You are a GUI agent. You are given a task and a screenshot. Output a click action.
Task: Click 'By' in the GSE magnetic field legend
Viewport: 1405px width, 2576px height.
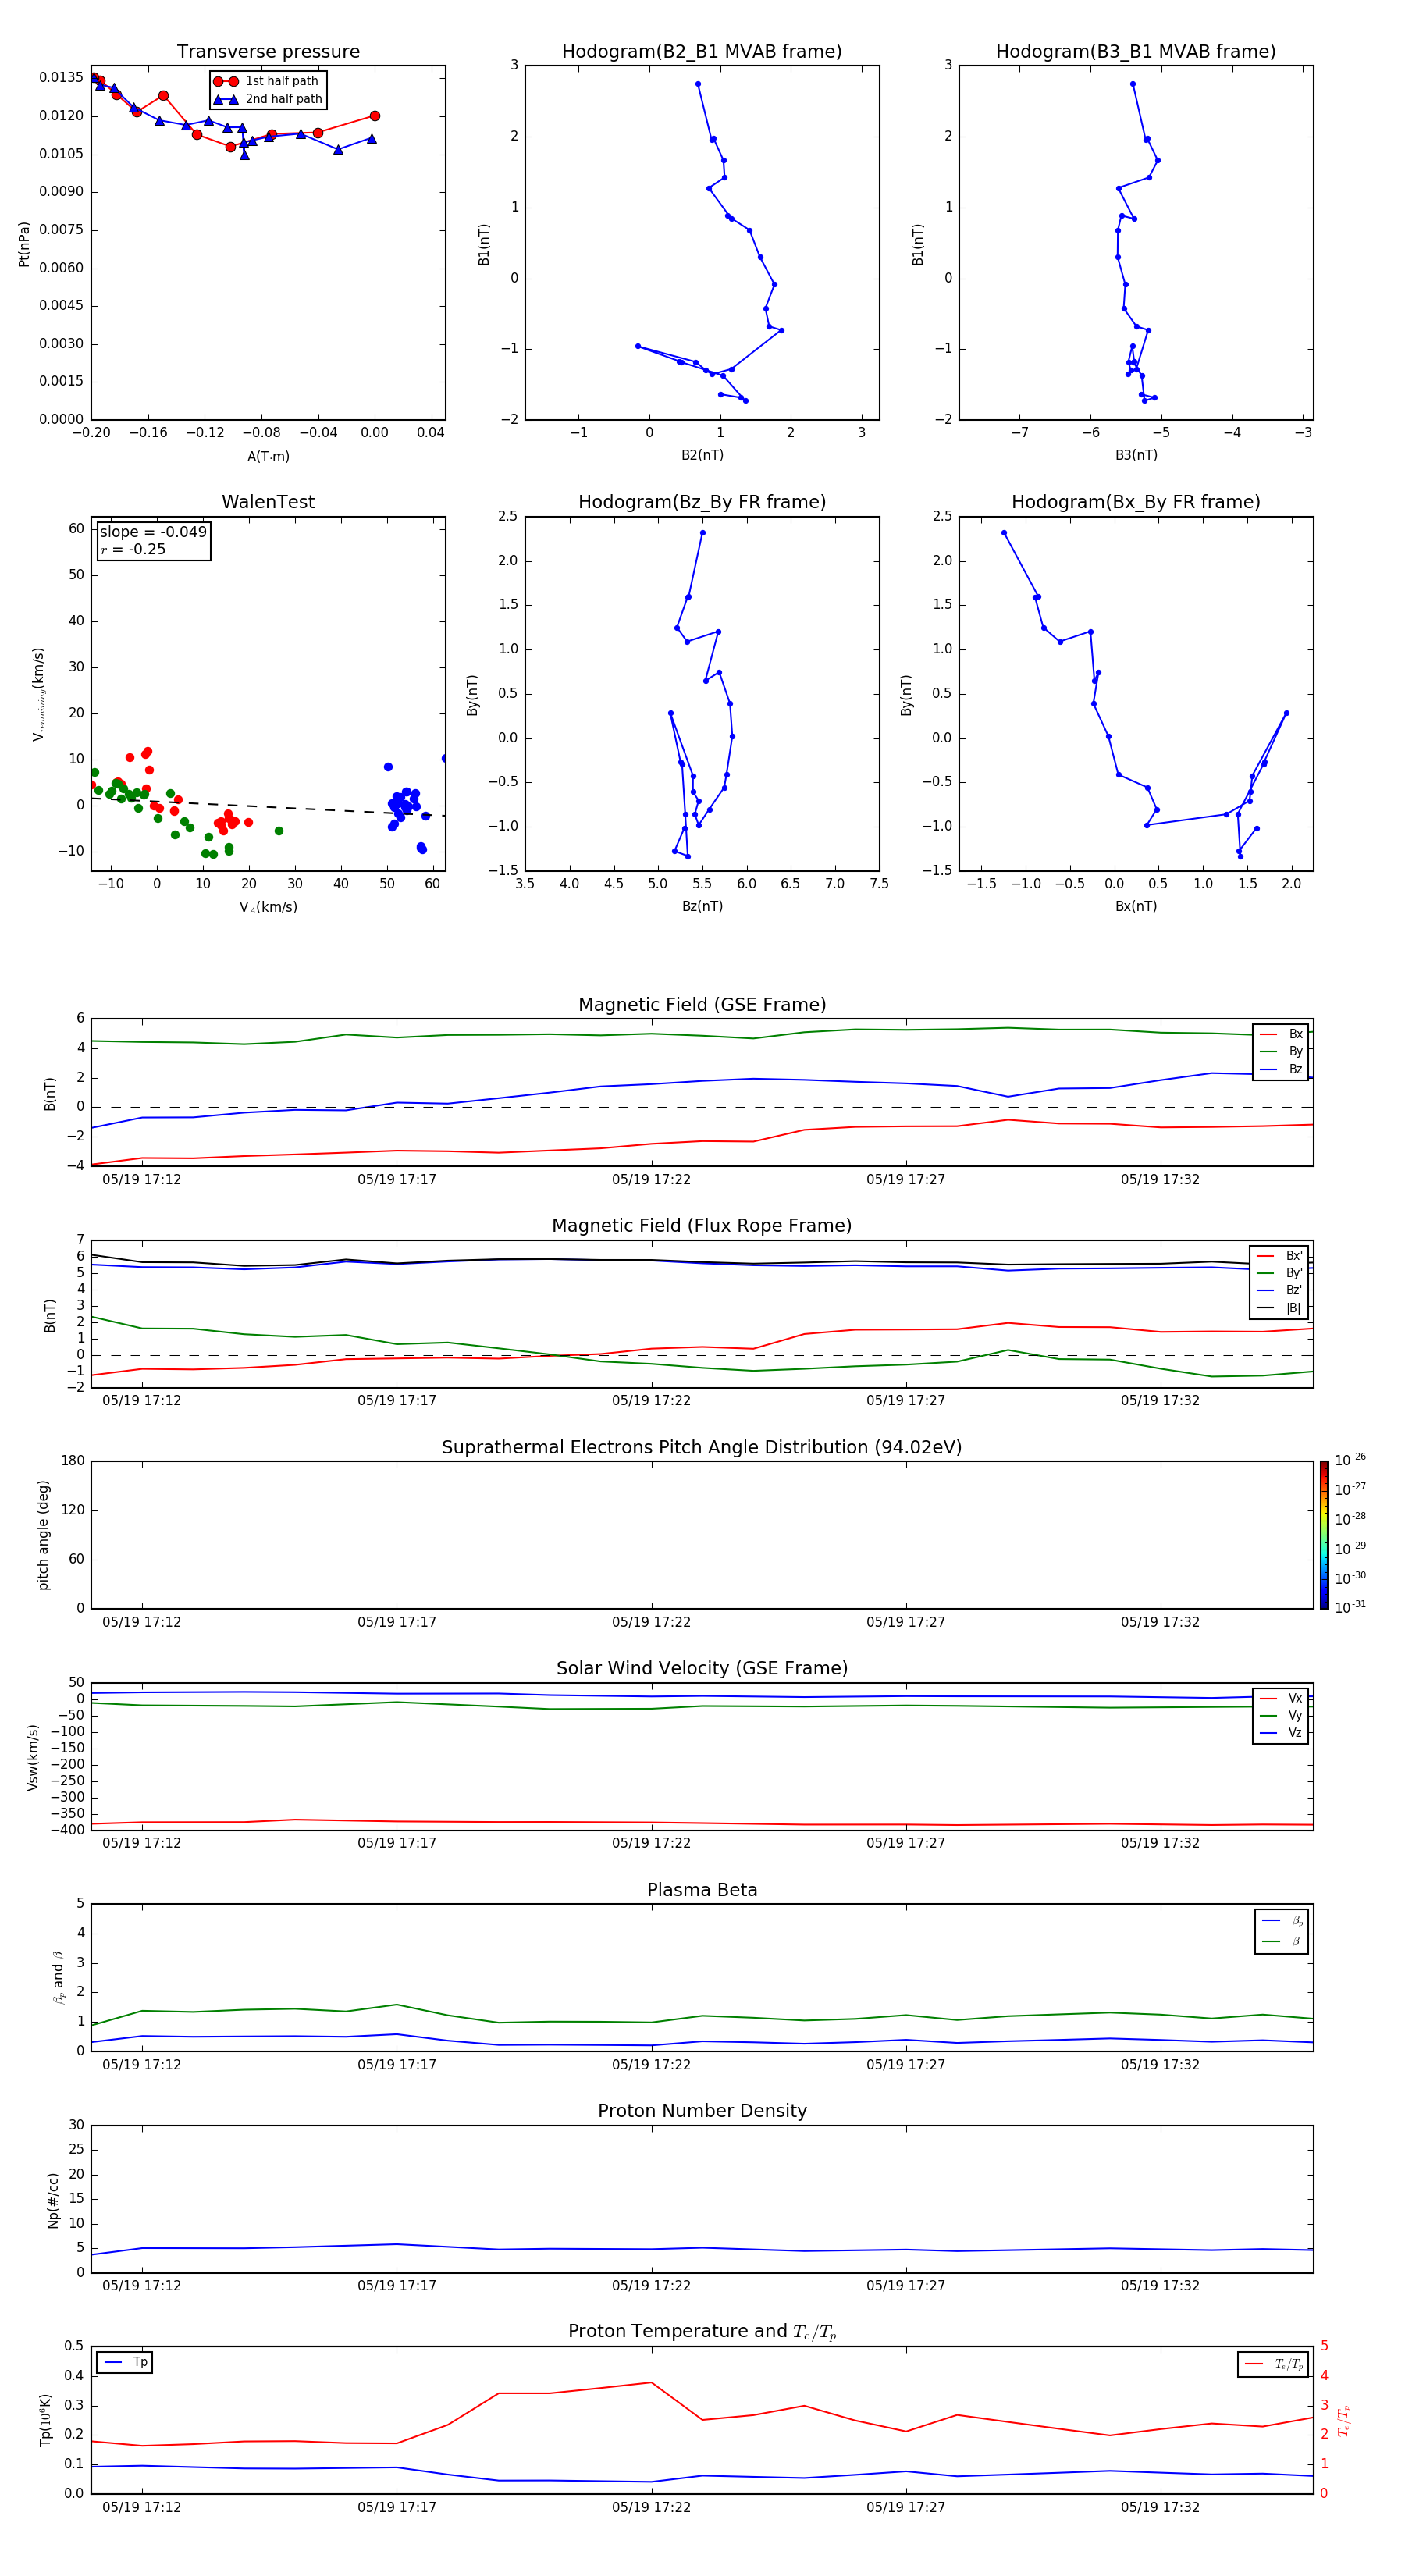point(1295,1051)
